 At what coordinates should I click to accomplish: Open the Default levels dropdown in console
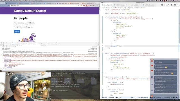[44, 45]
